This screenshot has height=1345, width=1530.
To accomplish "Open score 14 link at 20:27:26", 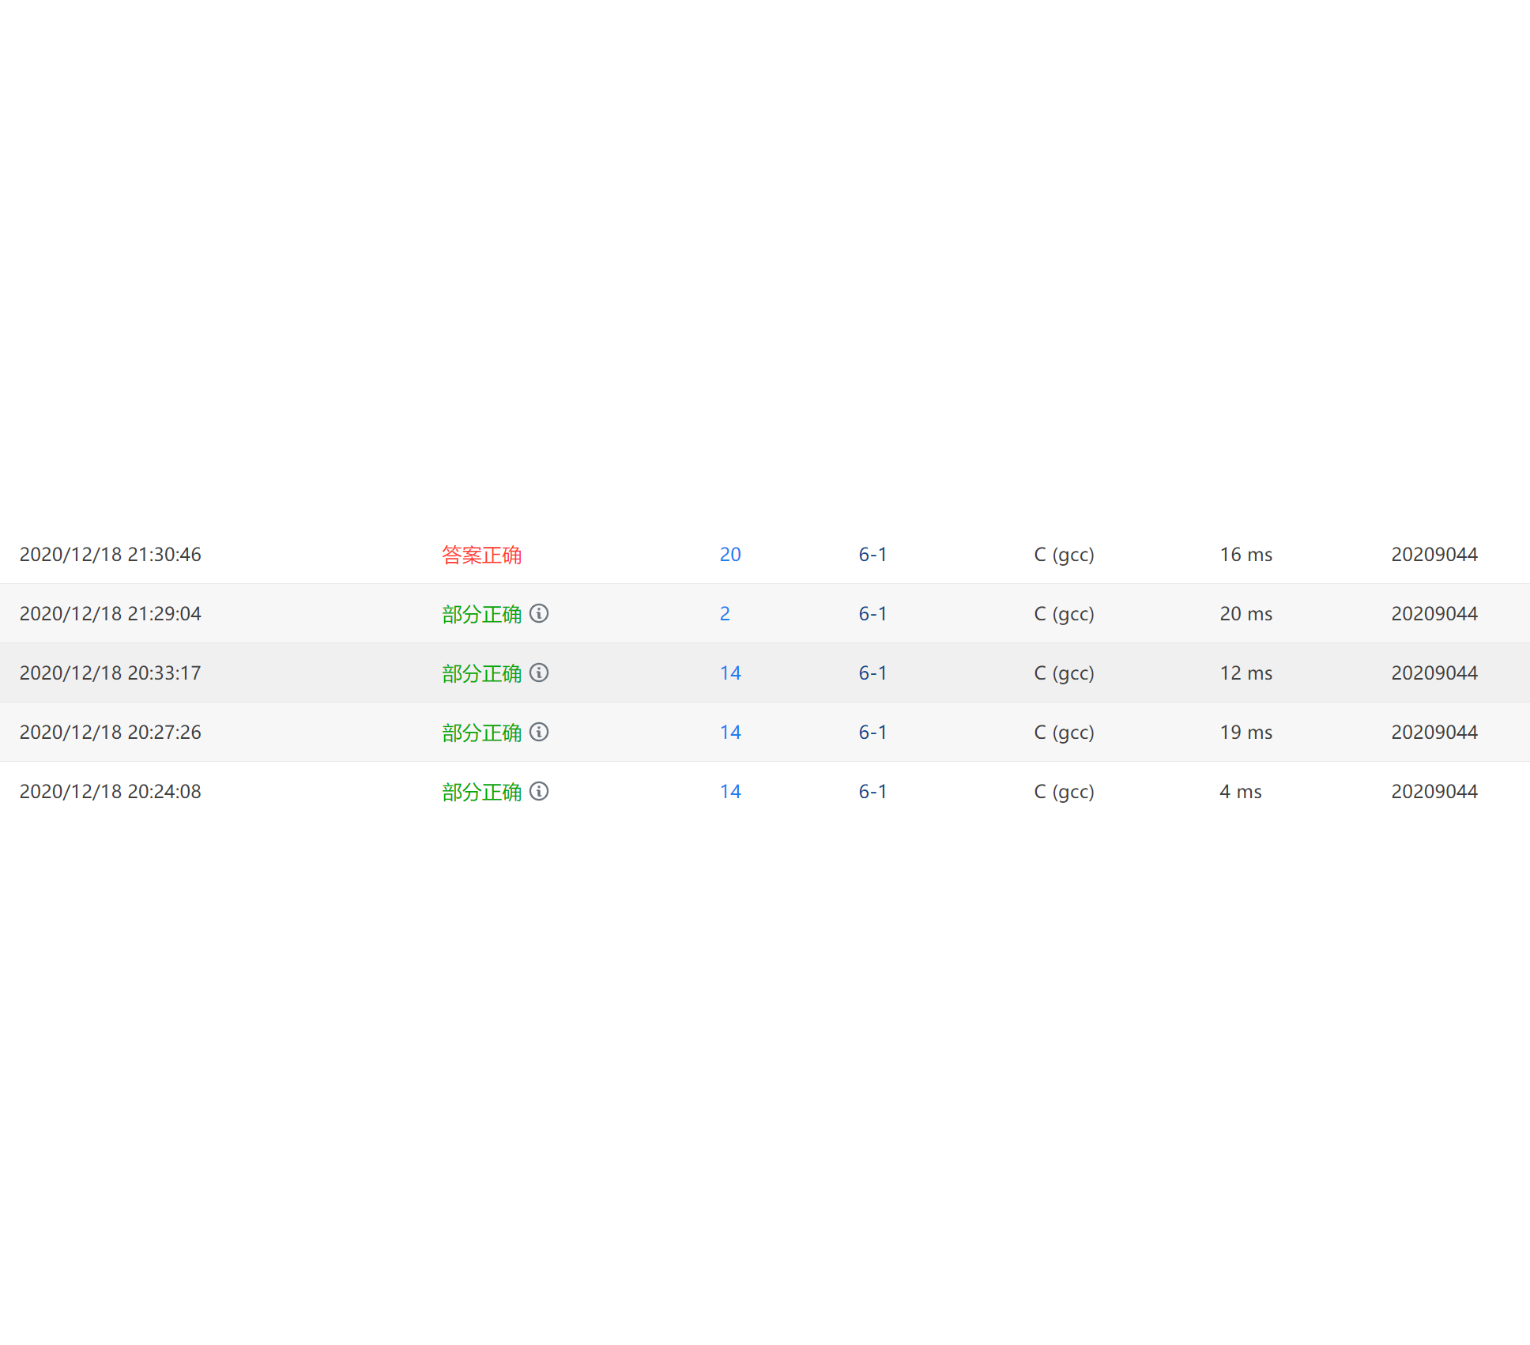I will 730,733.
